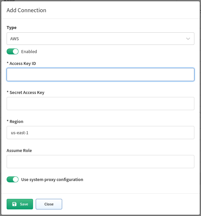
Task: Click the empty Assume Role text box
Action: point(100,162)
